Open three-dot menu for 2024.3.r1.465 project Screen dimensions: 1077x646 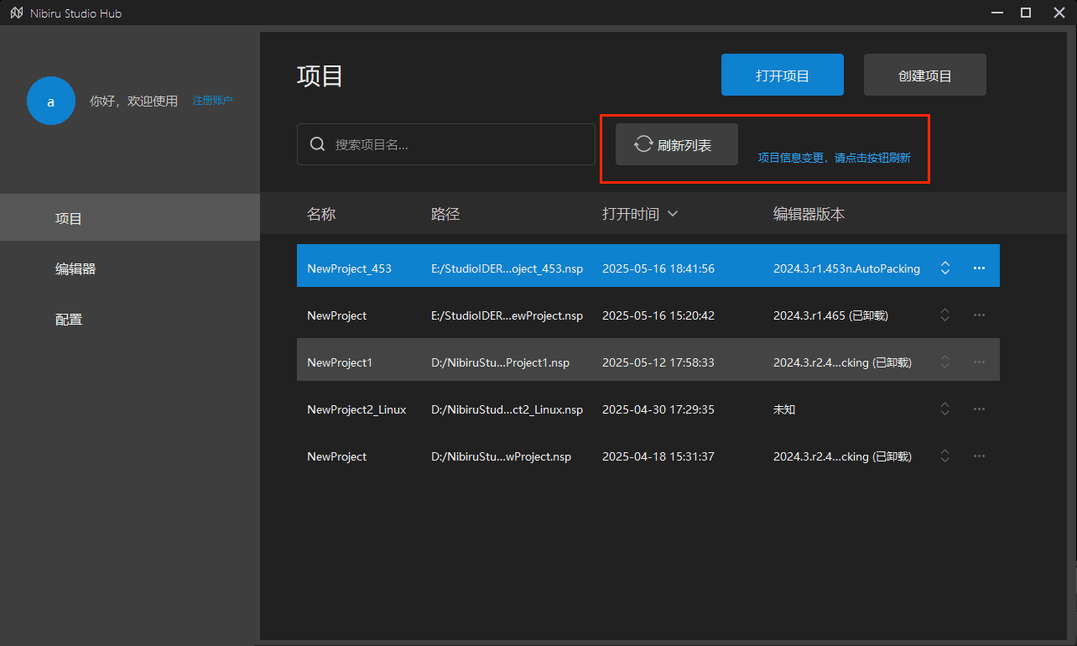[978, 315]
